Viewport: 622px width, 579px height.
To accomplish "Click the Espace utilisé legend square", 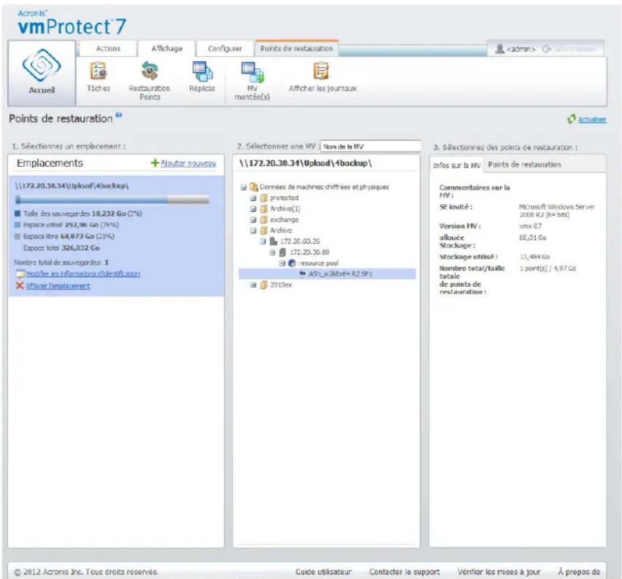I will point(17,225).
